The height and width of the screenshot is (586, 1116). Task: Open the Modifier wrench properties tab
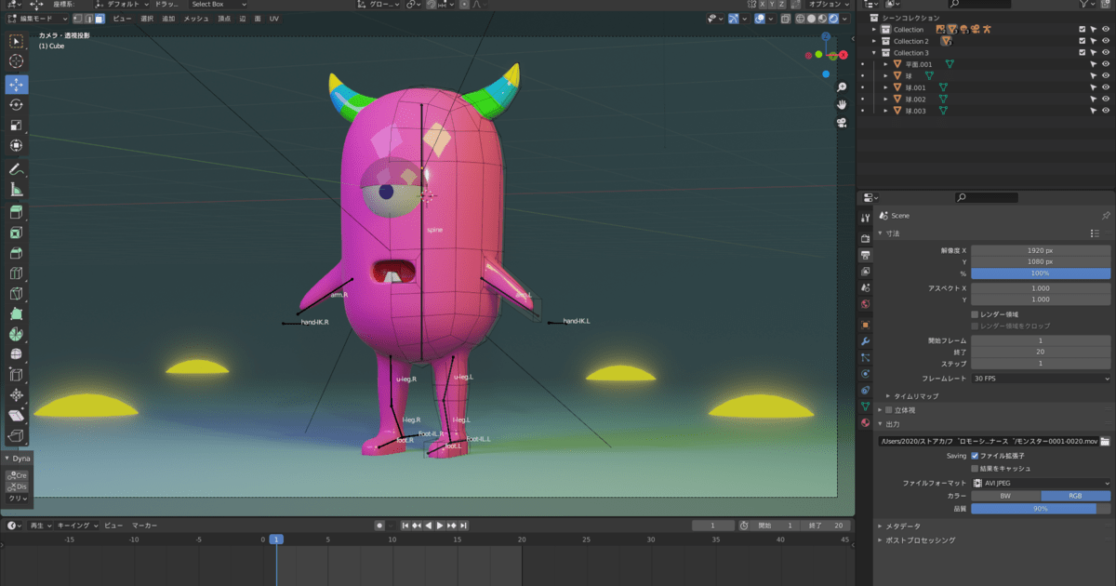tap(866, 341)
